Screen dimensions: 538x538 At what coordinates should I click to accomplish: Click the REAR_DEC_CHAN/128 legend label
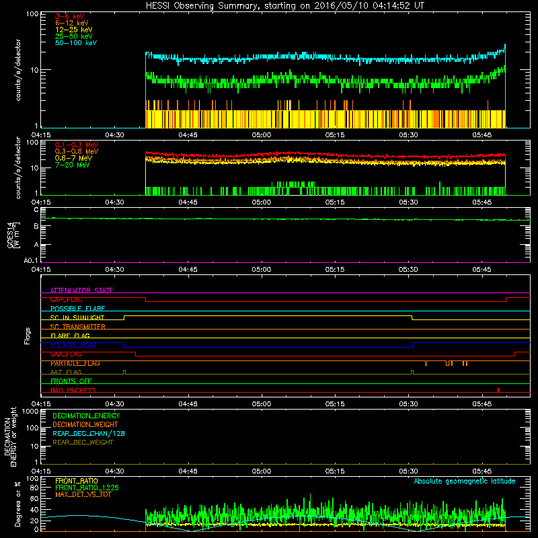(x=89, y=433)
